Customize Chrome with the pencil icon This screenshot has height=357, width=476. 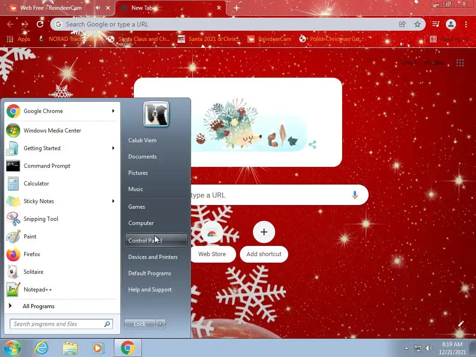tap(461, 324)
